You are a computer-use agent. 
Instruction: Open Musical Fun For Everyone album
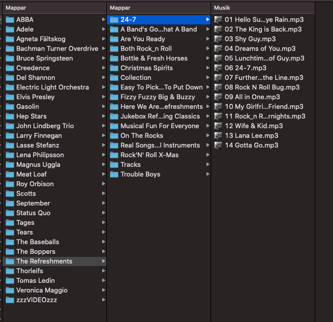159,126
